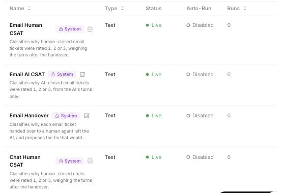Viewport: 282px width, 193px height.
Task: Click Text type cell of Chat Human CSAT
Action: (110, 157)
